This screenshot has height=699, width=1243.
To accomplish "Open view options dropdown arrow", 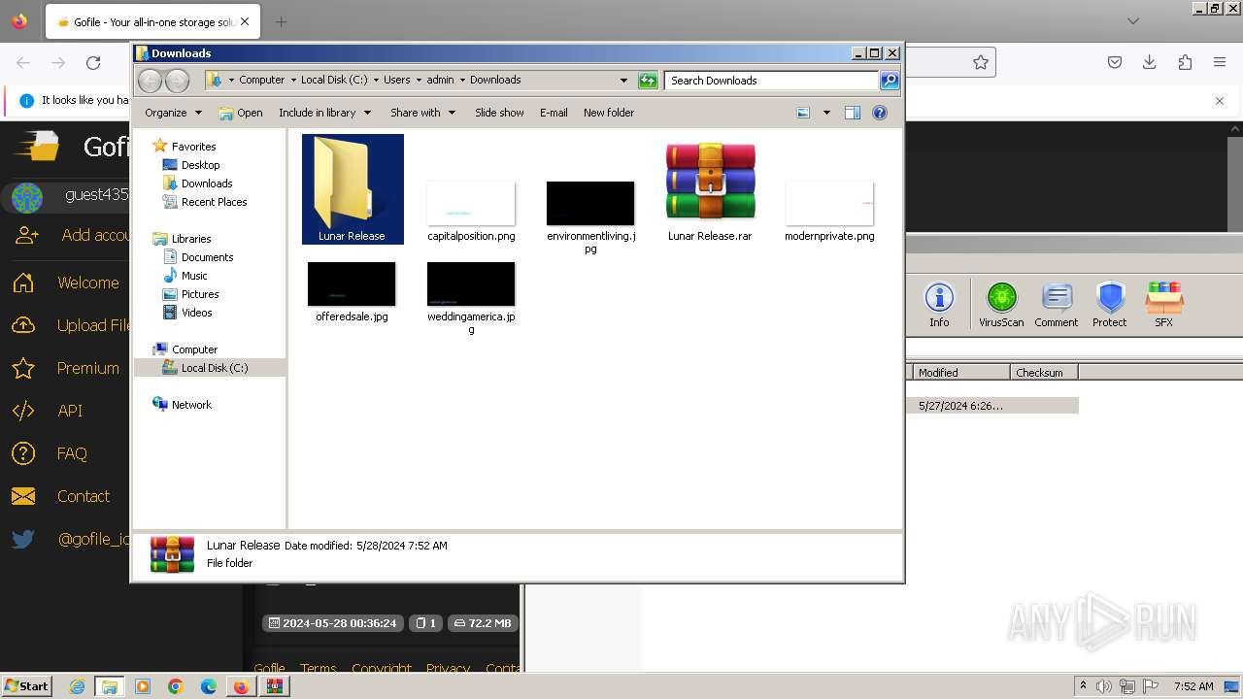I will coord(826,113).
